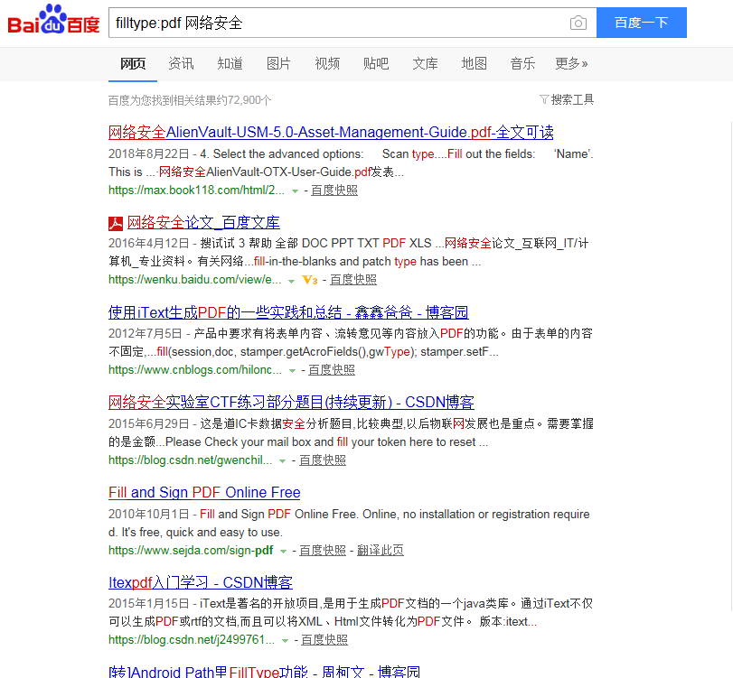
Task: Expand dropdown arrow next to sejda.com URL
Action: (x=283, y=552)
